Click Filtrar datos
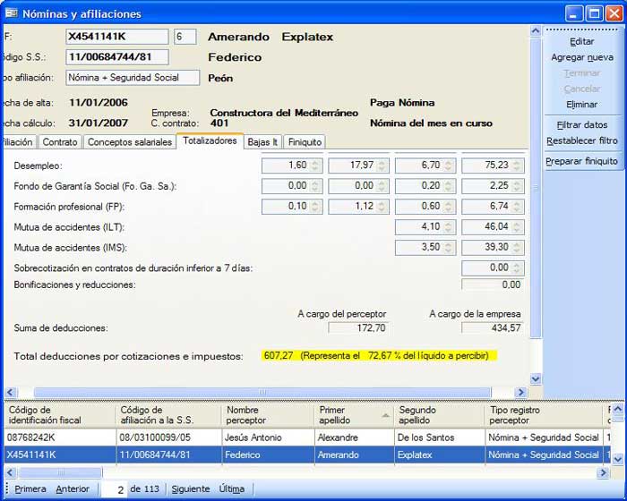Image resolution: width=627 pixels, height=501 pixels. click(x=581, y=125)
